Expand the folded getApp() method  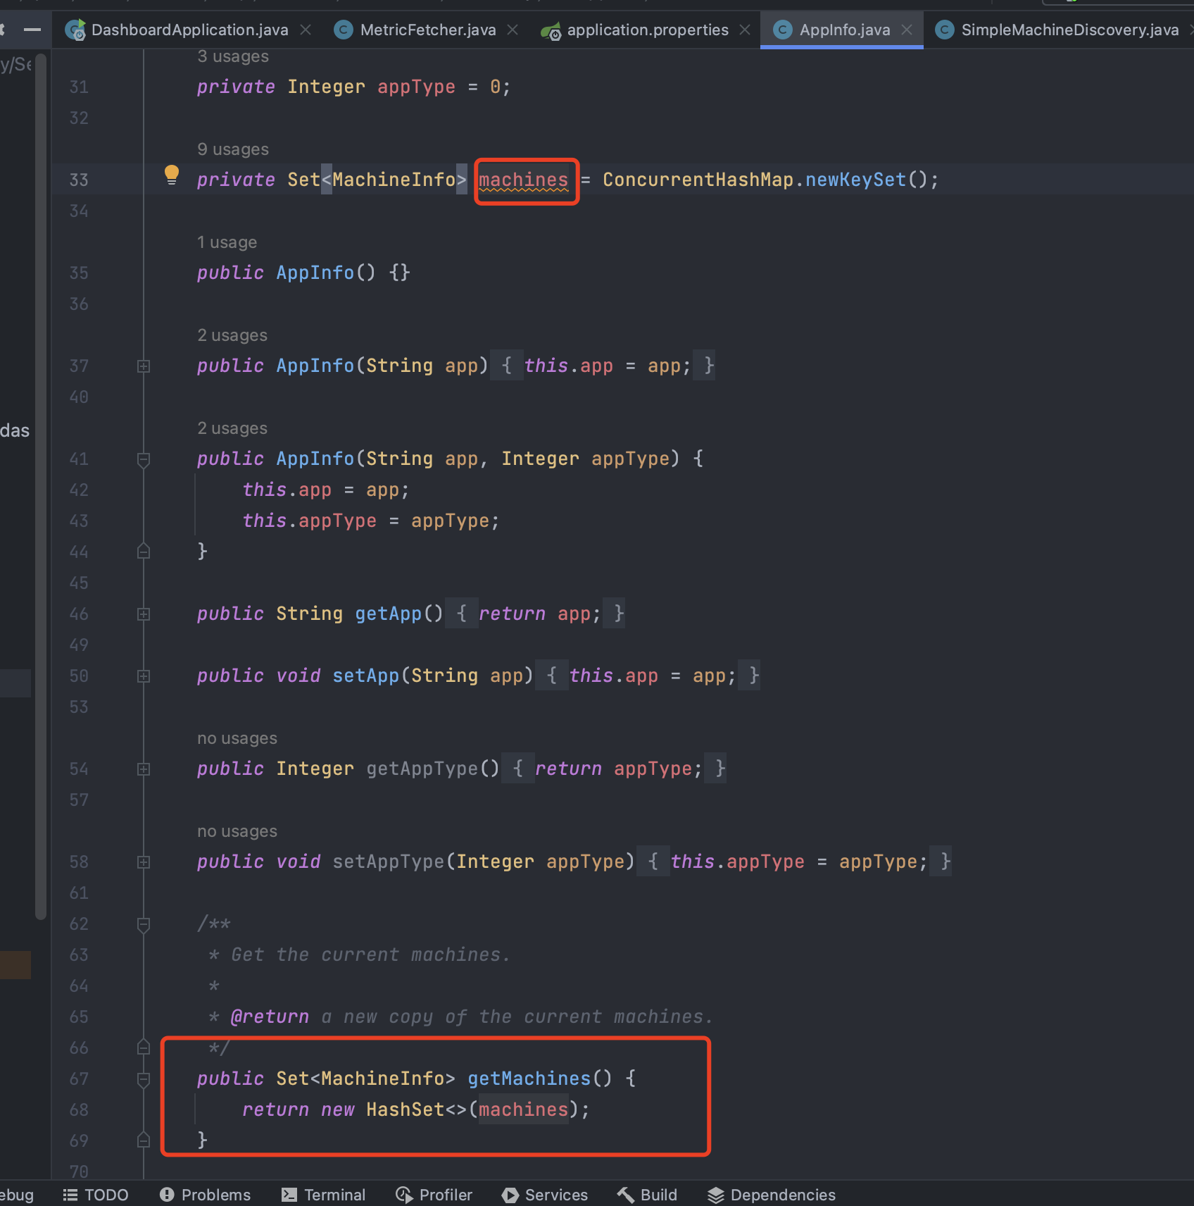point(144,614)
